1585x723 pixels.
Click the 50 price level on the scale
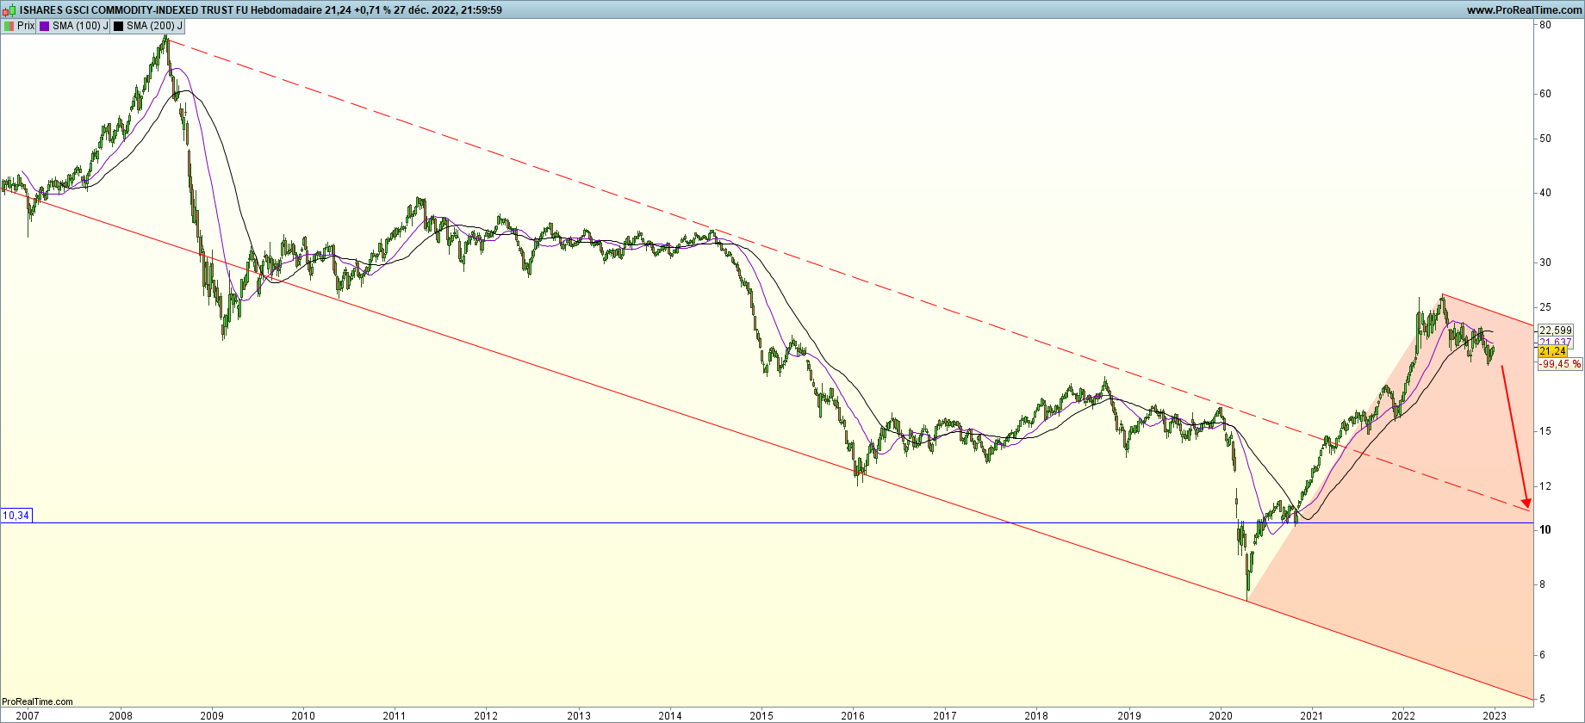1545,139
